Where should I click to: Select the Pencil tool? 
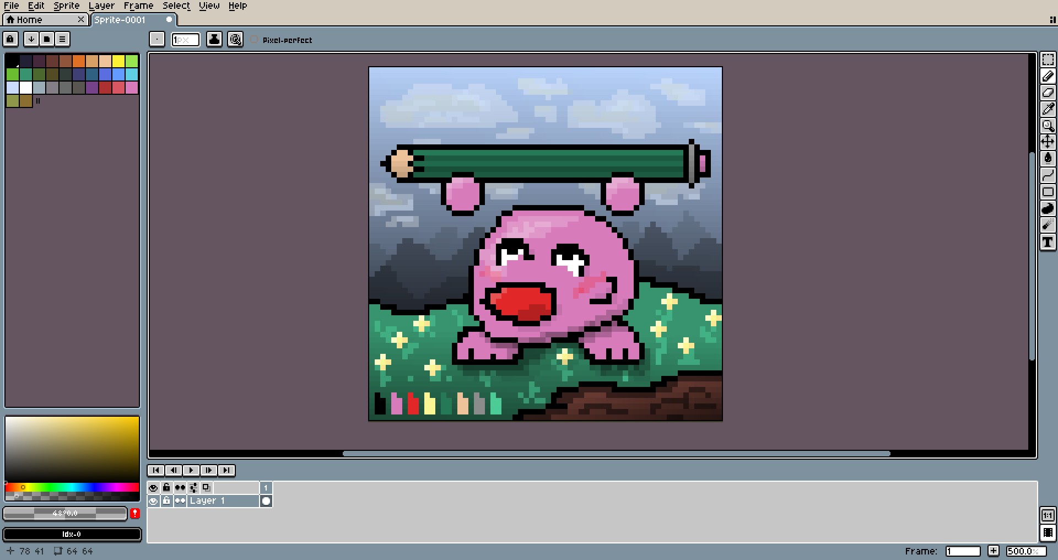coord(1048,76)
